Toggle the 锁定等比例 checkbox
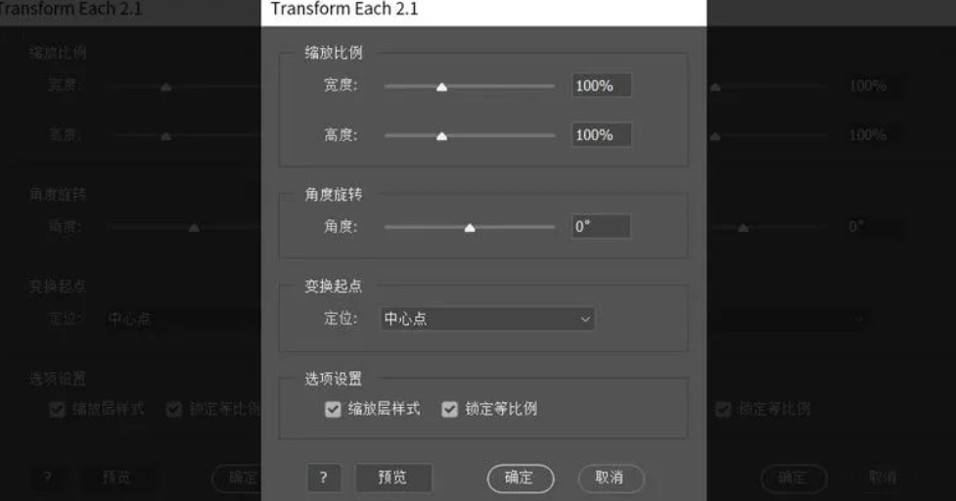 click(x=449, y=409)
